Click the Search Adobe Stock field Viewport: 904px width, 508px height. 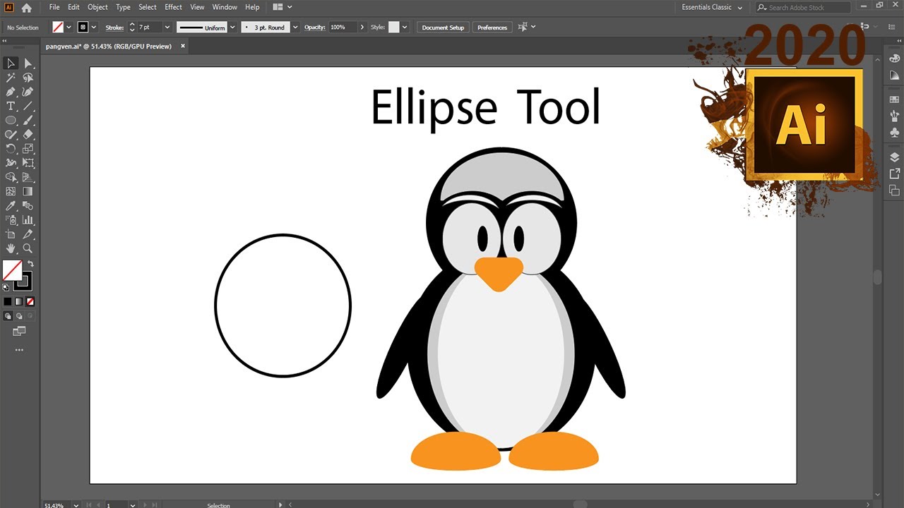803,7
